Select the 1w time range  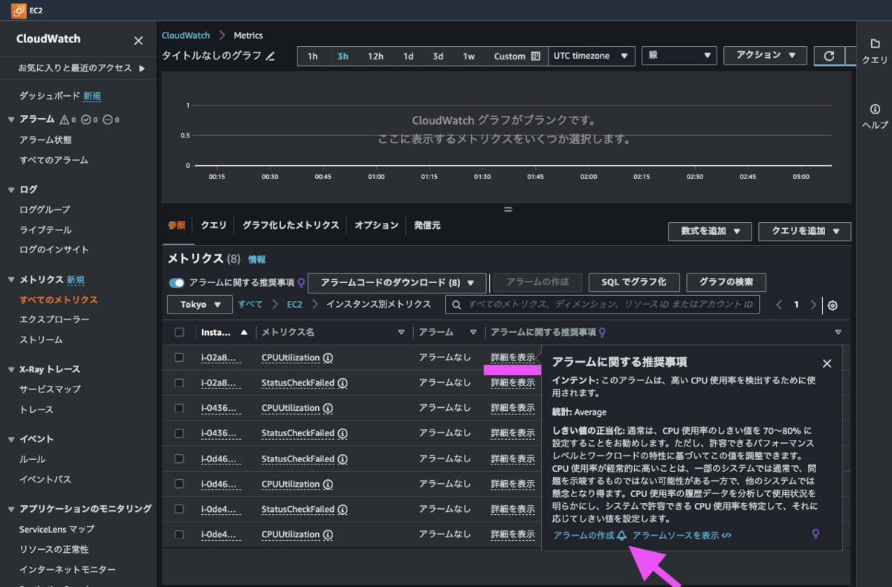[x=468, y=56]
